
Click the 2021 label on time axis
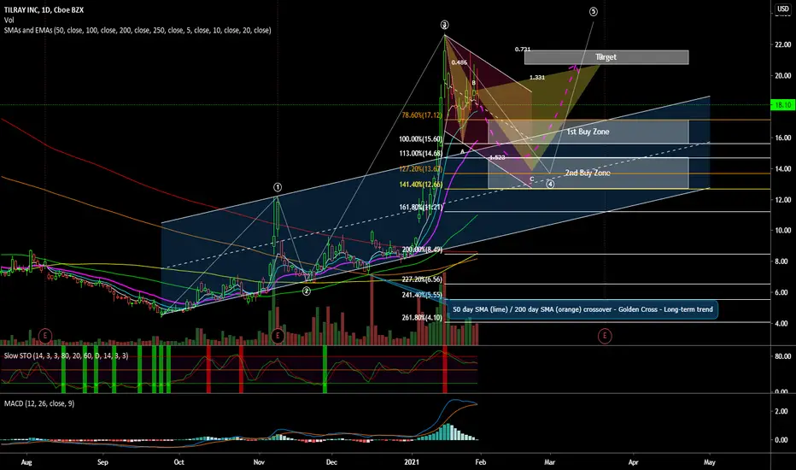412,462
